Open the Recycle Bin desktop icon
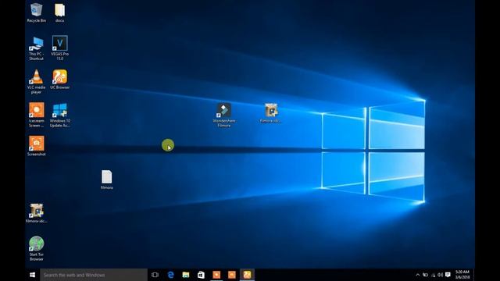 (x=37, y=12)
